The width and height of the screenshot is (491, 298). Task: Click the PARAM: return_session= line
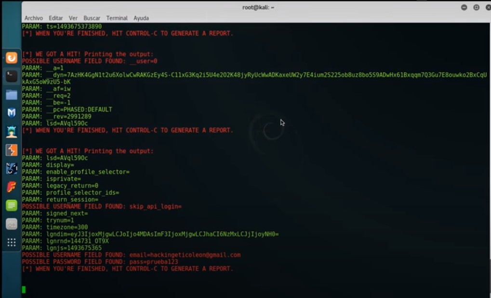[x=60, y=199]
